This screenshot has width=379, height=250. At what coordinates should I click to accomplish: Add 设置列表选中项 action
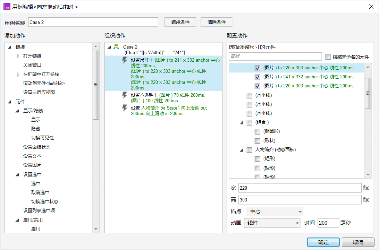[39, 210]
